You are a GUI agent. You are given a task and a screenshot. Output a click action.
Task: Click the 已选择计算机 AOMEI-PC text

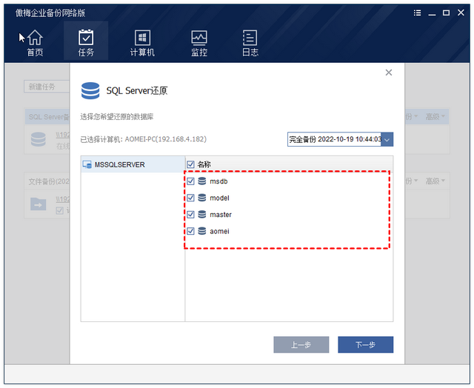point(143,139)
